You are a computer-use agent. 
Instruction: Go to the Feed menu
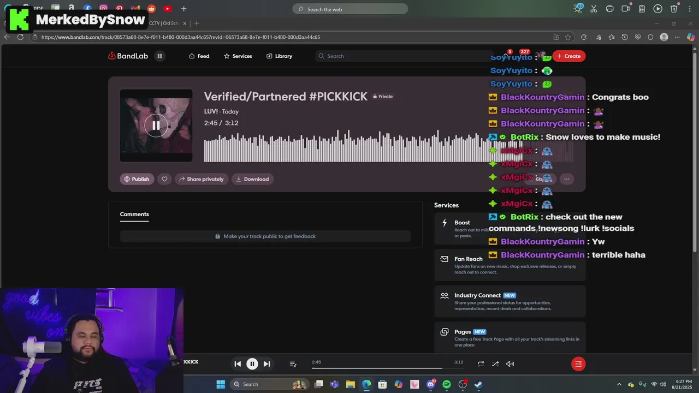[x=199, y=56]
